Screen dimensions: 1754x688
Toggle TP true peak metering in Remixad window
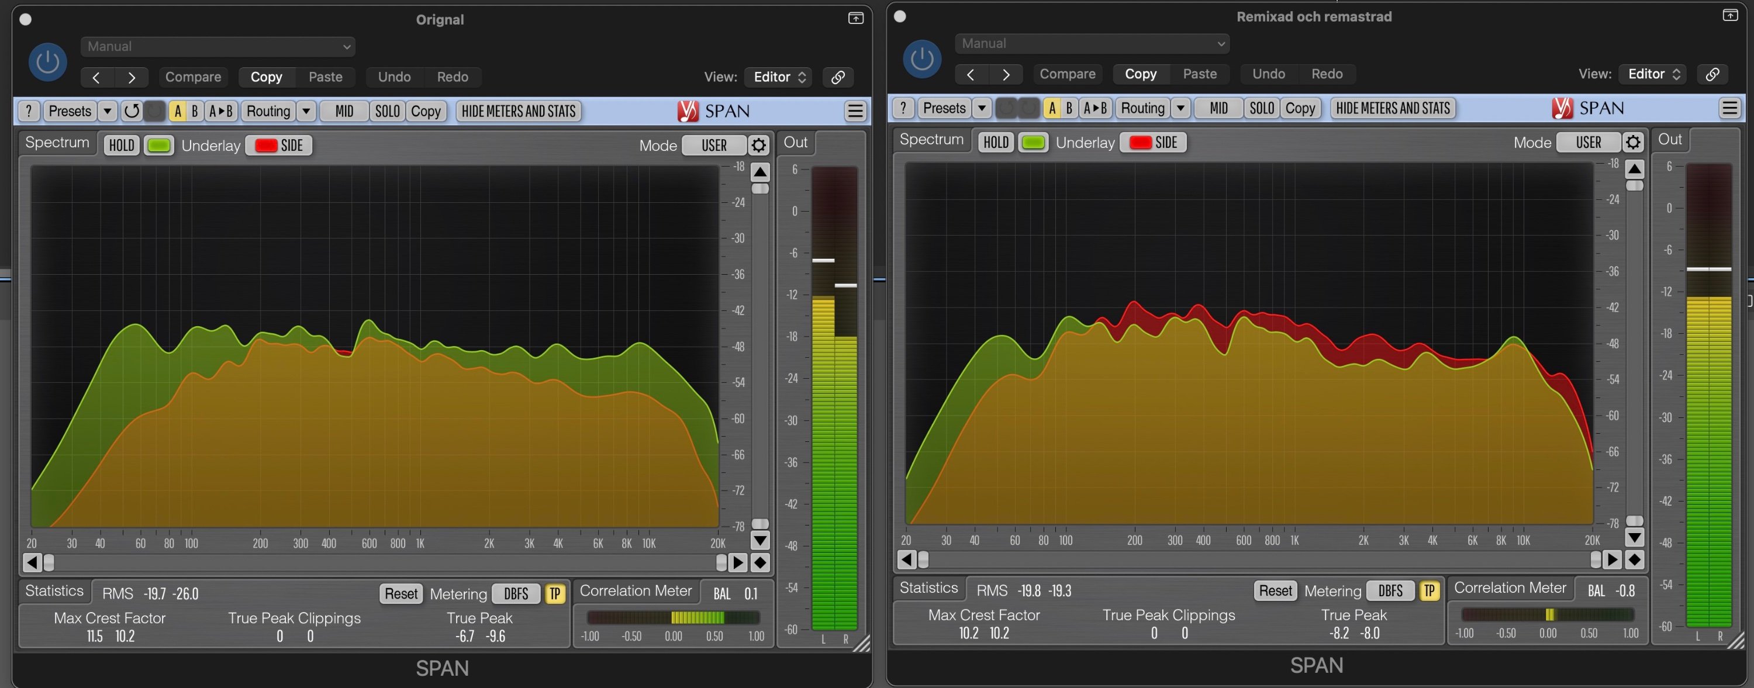(1428, 591)
